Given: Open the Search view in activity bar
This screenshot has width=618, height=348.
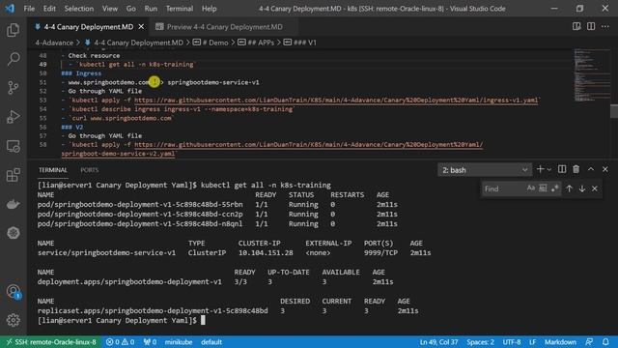Looking at the screenshot, I should tap(13, 59).
